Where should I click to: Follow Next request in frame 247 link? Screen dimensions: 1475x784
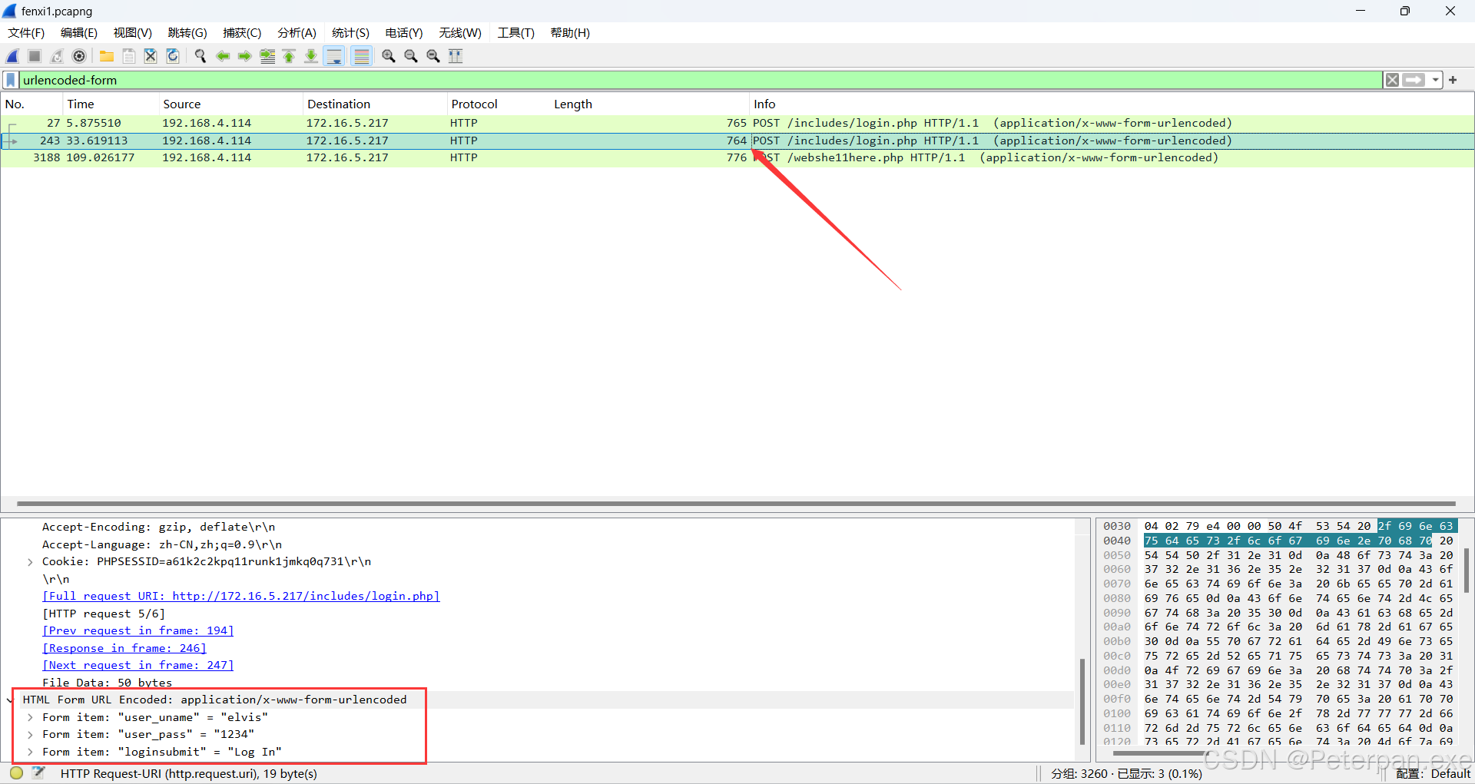point(138,665)
